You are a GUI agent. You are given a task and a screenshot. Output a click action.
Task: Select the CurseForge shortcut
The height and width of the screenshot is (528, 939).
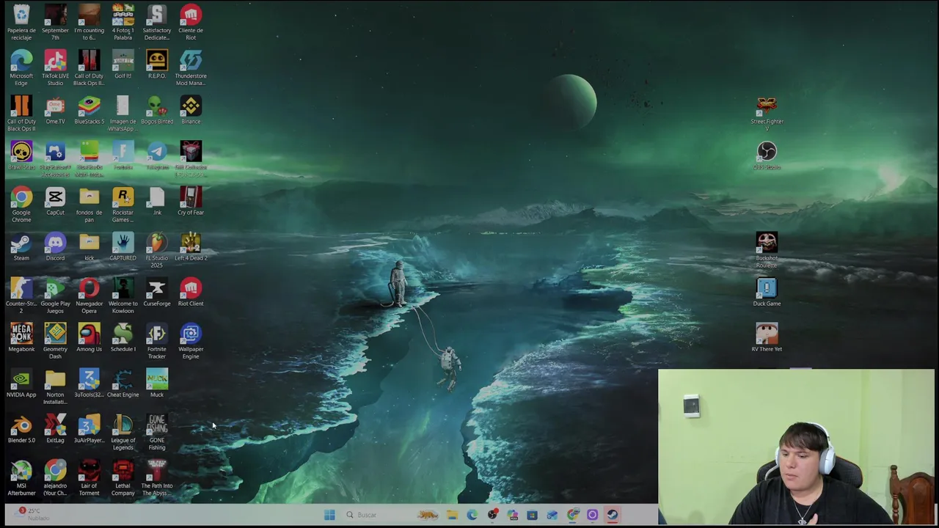pos(156,292)
